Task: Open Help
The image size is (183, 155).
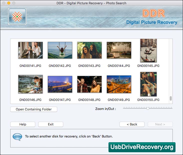Action: (23, 124)
